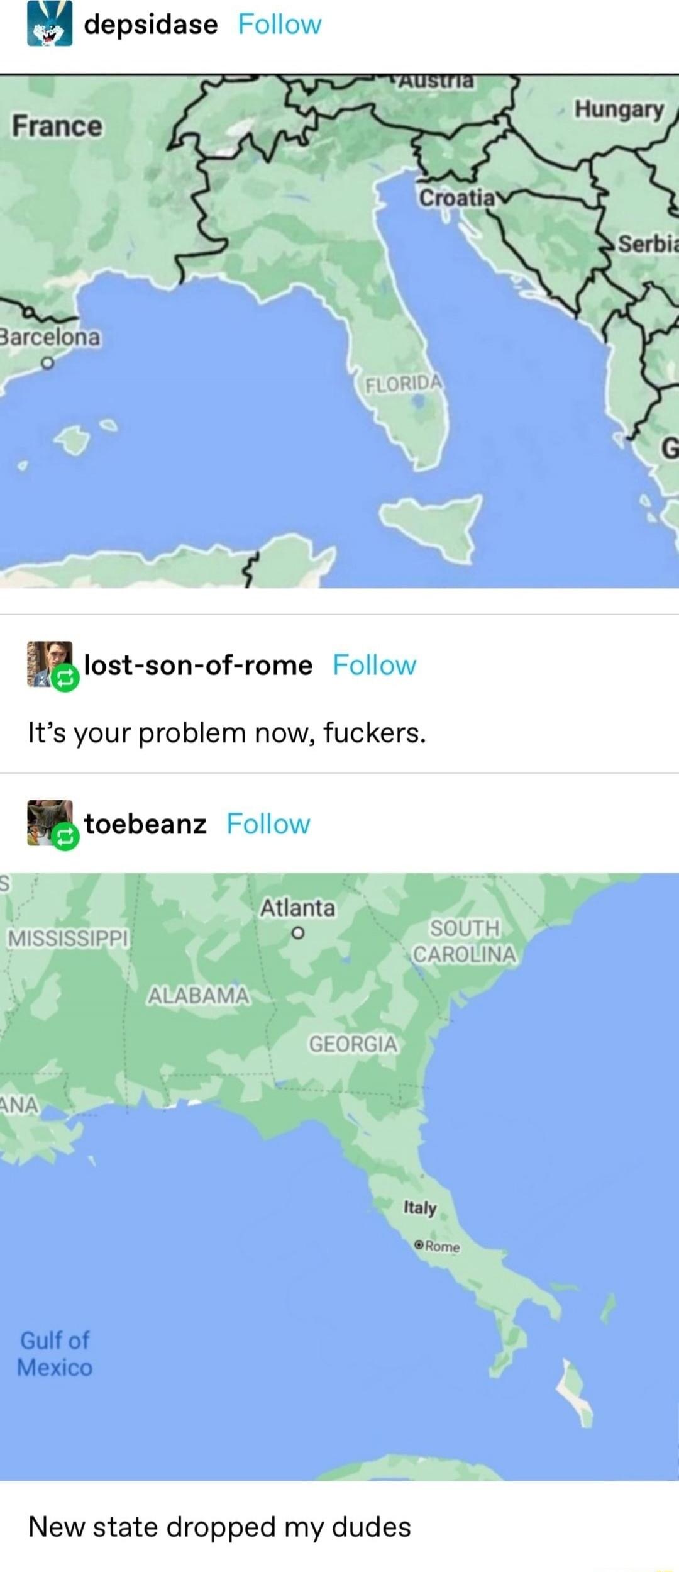Open the top Europe map image
Screen dimensions: 679x1572
tap(339, 332)
